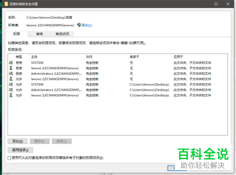Click 拒绝 type cell of the first SYSTEM row
Image resolution: width=236 pixels, height=175 pixels.
(19, 63)
